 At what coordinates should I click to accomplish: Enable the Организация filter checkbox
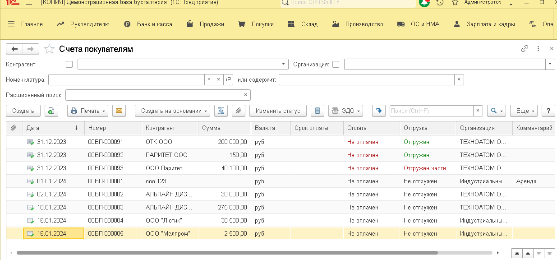pos(336,64)
